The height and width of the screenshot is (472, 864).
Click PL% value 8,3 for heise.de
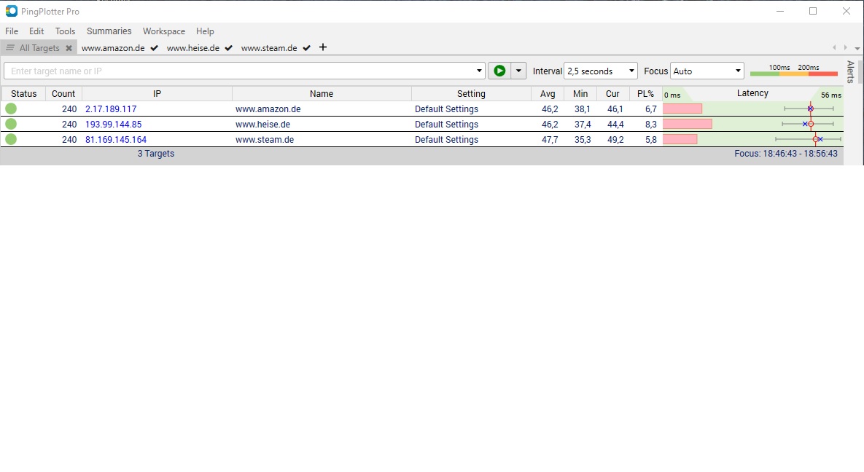tap(651, 125)
